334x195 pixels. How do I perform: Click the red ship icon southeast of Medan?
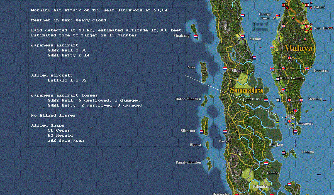pyautogui.click(x=260, y=48)
